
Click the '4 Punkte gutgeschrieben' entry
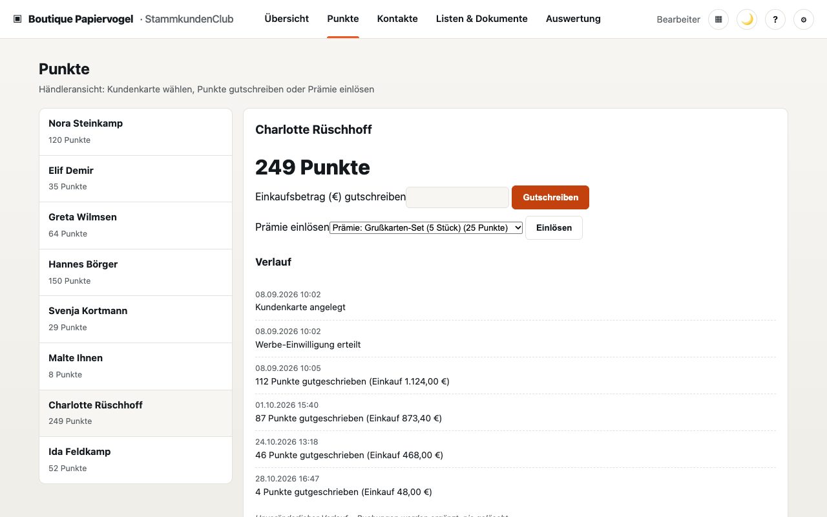point(344,492)
